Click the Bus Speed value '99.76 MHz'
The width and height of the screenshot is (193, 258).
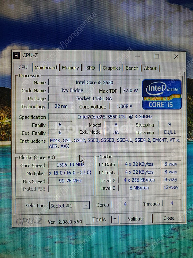click(70, 181)
